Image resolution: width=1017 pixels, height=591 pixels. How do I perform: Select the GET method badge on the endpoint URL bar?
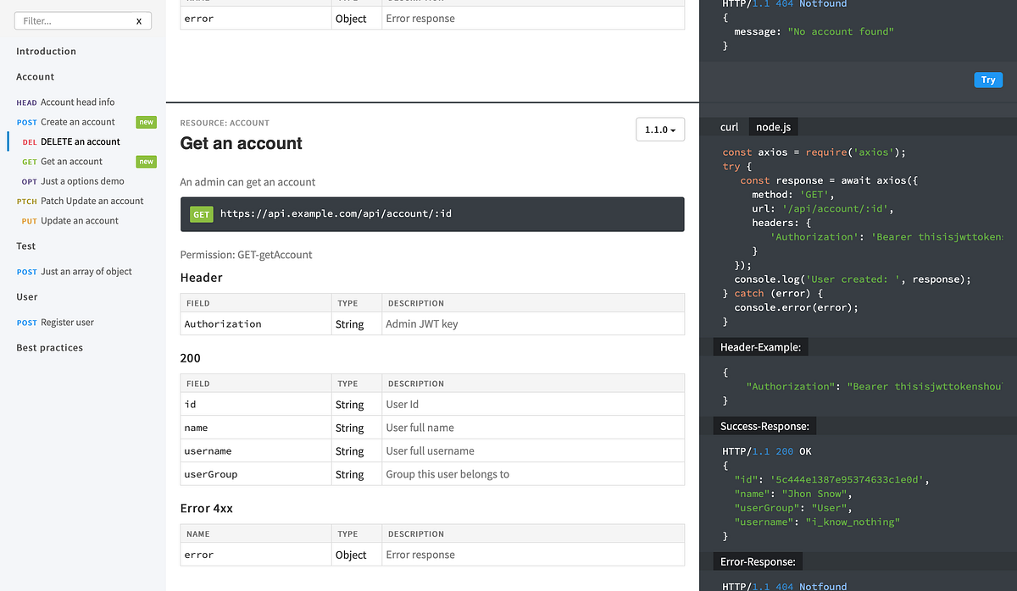coord(201,214)
